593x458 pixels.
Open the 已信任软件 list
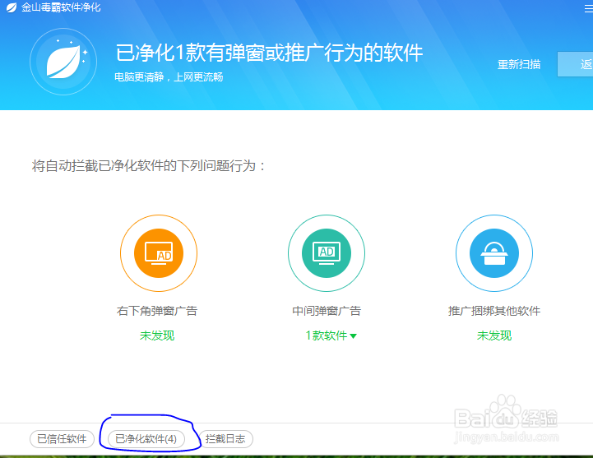(x=62, y=439)
